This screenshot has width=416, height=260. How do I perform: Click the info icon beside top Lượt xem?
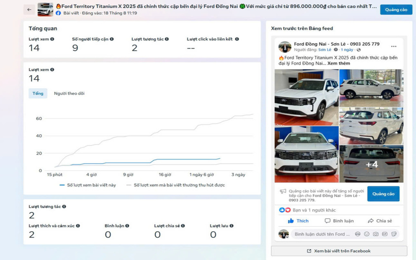pyautogui.click(x=52, y=39)
